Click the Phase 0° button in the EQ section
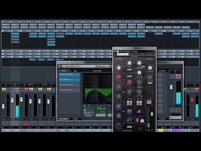The image size is (201, 151). click(x=89, y=115)
